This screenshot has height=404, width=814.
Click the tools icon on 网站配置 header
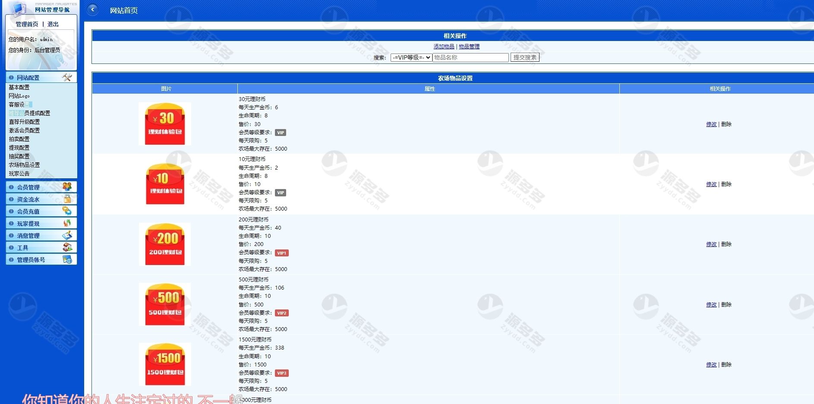pos(67,77)
